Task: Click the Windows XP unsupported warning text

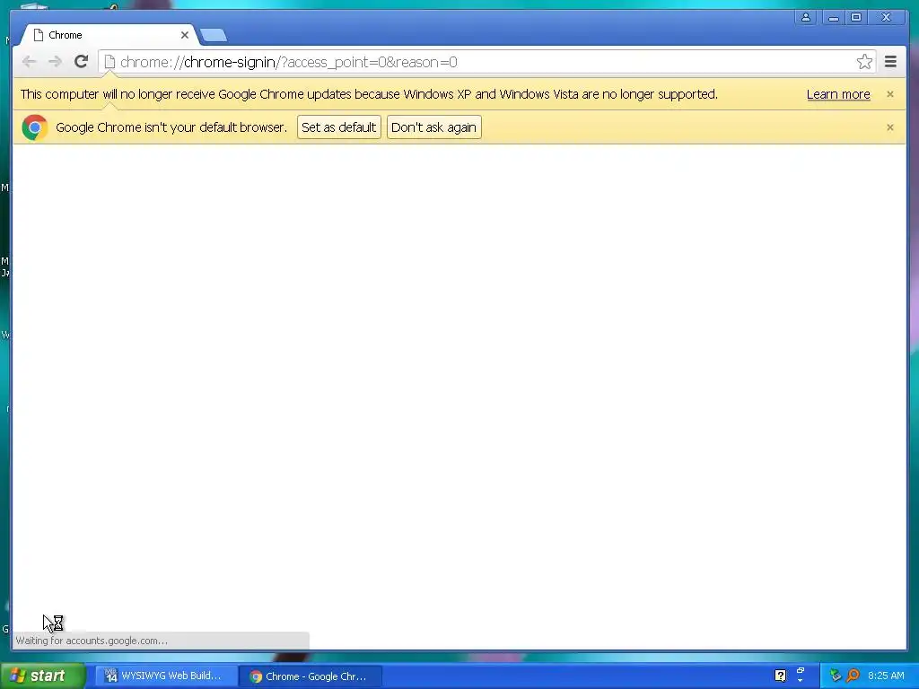Action: 369,94
